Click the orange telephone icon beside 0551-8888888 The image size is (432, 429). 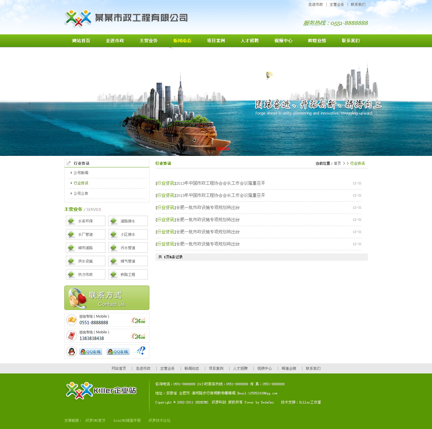[x=72, y=320]
